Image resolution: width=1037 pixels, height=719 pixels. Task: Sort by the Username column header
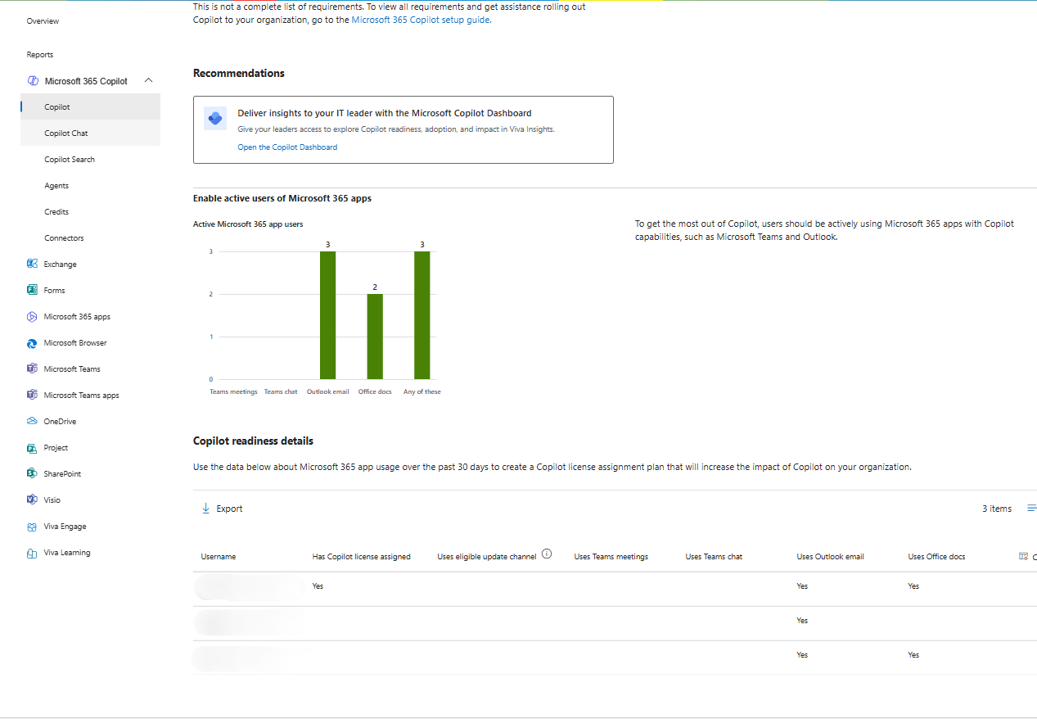click(x=219, y=557)
